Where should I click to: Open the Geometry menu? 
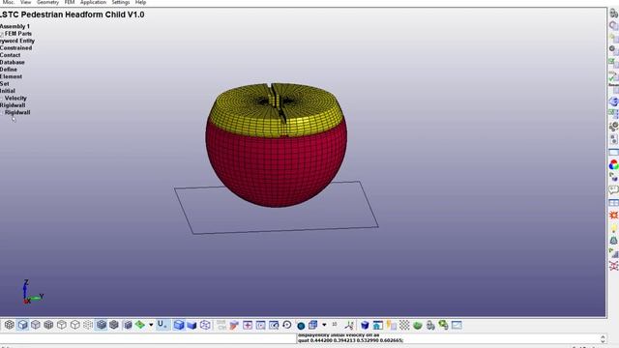(x=47, y=2)
